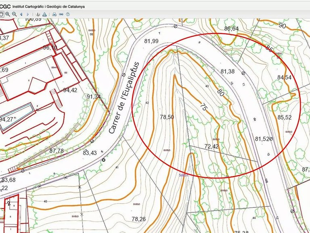Click the purple block code 54851
The height and width of the screenshot is (233, 310).
pos(184,175)
